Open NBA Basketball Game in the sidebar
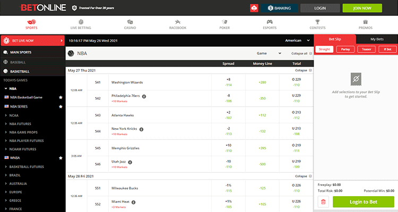Screen dimensions: 398x212 pos(26,98)
